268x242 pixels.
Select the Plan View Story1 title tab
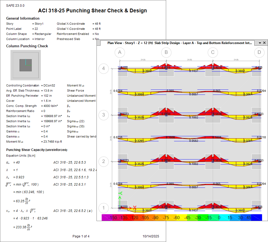click(x=180, y=43)
